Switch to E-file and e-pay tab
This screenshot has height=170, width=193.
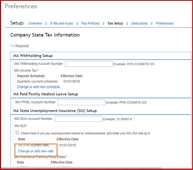click(62, 23)
